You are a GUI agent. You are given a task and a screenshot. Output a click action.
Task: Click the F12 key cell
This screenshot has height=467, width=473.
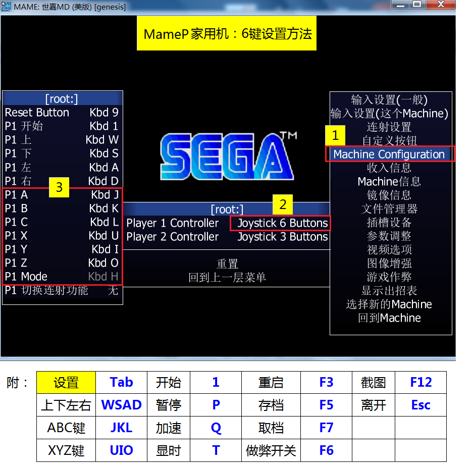tap(421, 383)
